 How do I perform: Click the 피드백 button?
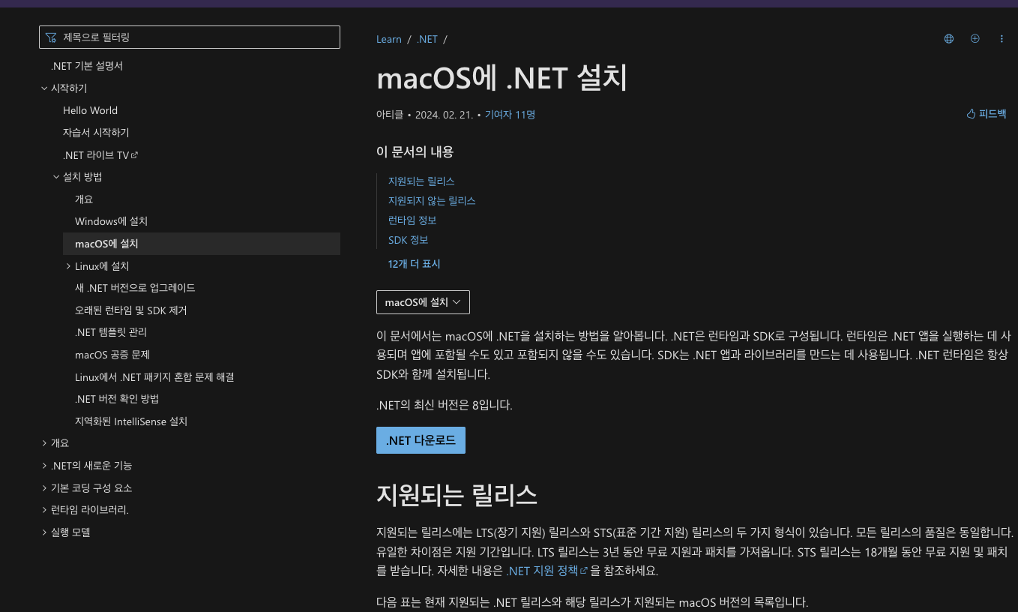(x=987, y=114)
